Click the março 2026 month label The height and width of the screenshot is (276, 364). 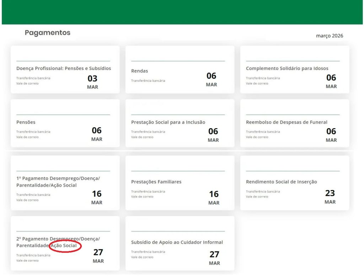[330, 36]
